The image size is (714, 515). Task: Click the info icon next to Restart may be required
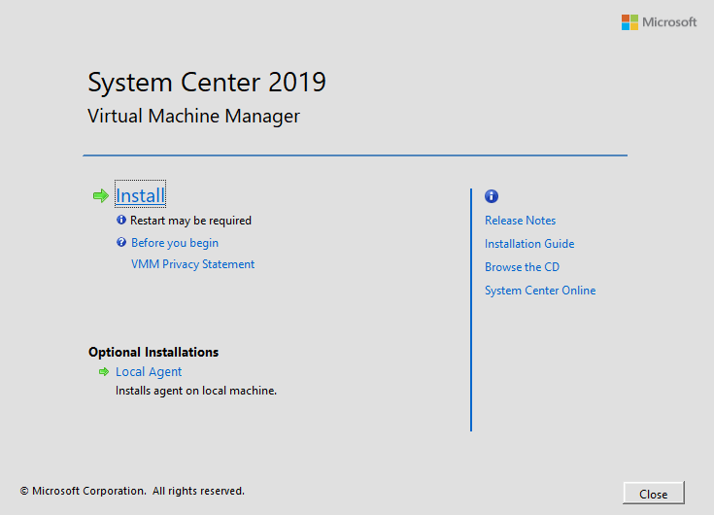[x=121, y=220]
